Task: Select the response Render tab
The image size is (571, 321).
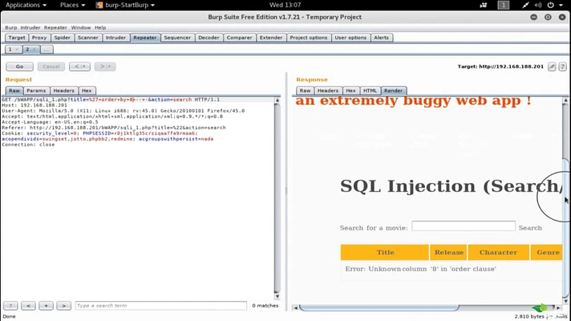Action: (393, 91)
